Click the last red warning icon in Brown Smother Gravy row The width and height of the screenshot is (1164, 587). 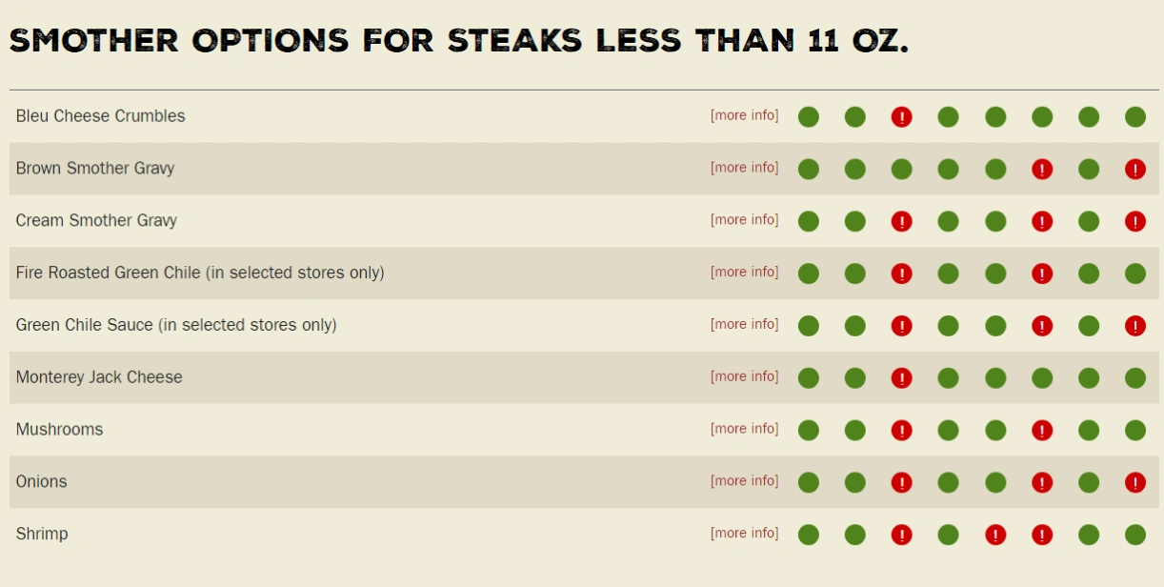pos(1134,170)
